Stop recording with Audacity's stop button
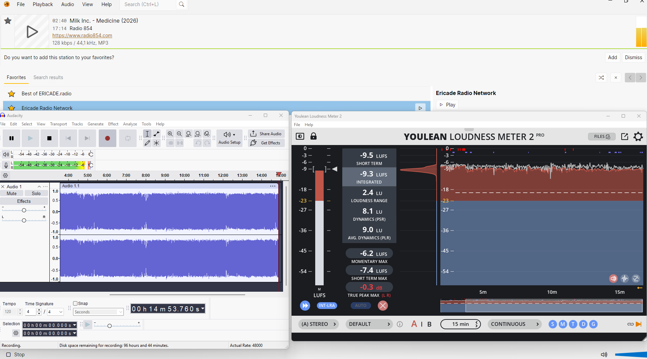 coord(49,138)
